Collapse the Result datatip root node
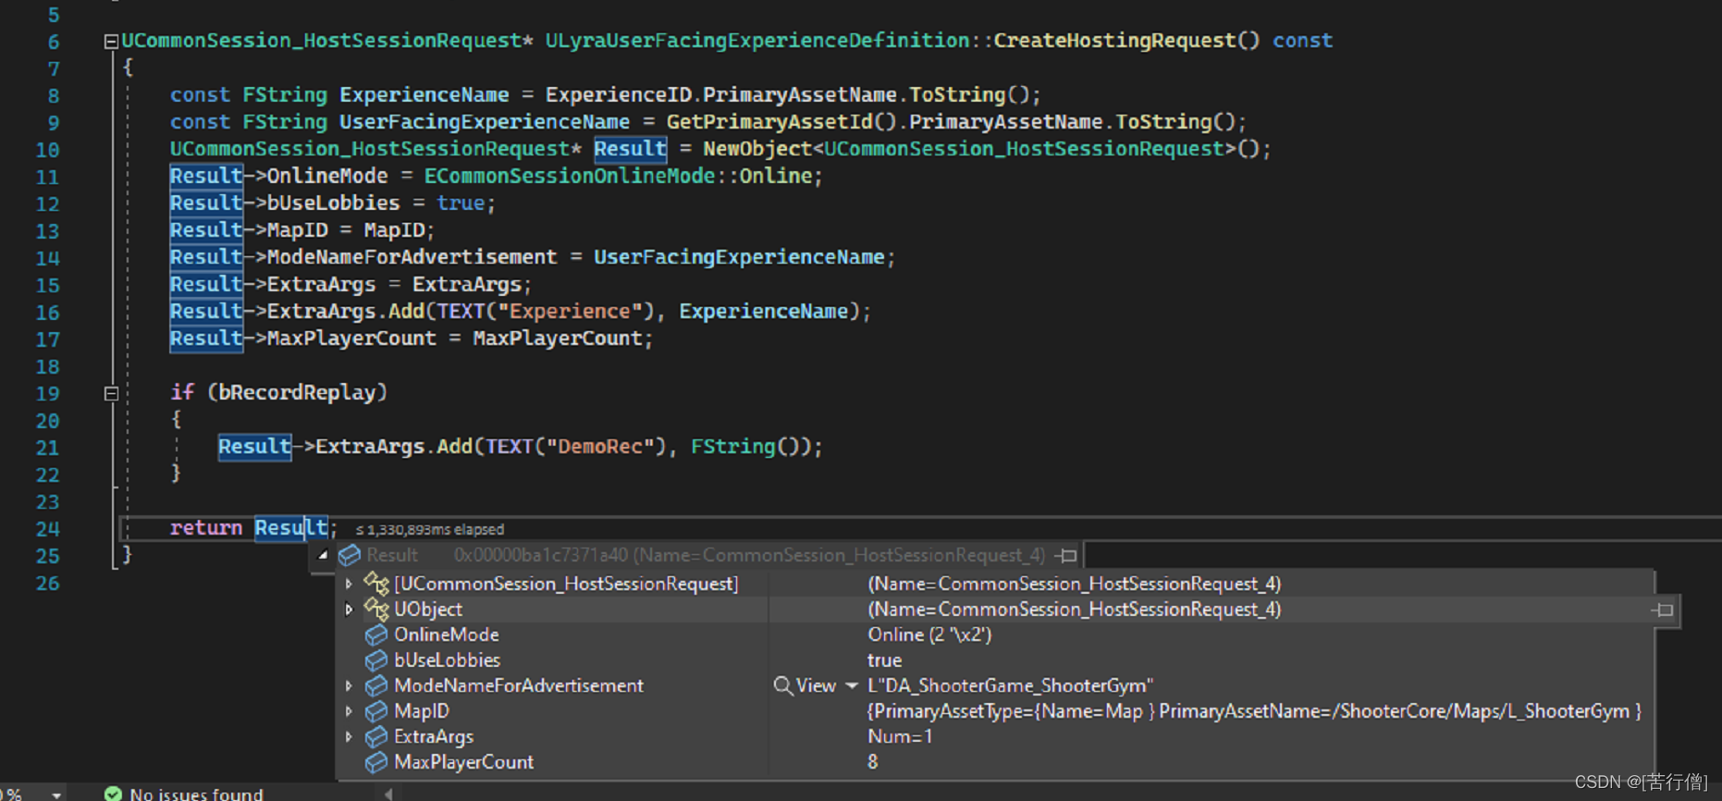Viewport: 1722px width, 801px height. [x=323, y=555]
